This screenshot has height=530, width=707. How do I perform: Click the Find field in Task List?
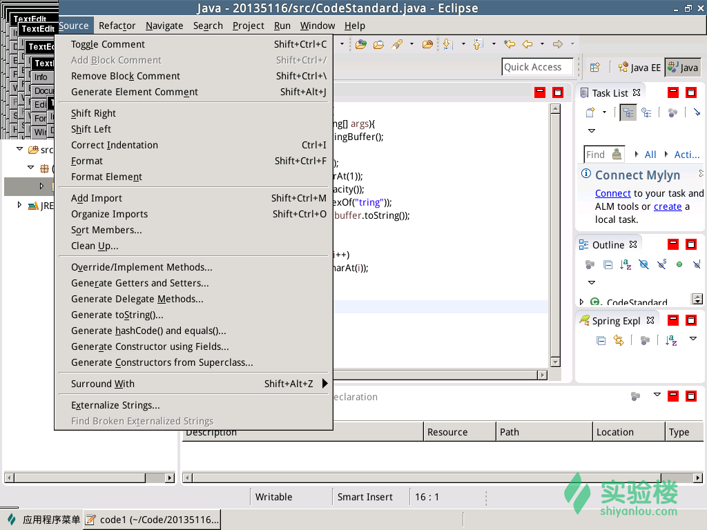click(603, 155)
